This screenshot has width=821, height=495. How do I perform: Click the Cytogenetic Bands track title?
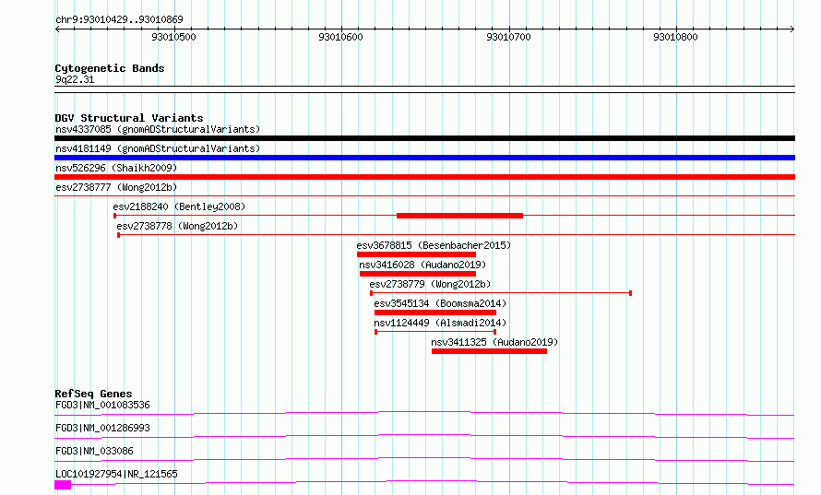pyautogui.click(x=110, y=68)
